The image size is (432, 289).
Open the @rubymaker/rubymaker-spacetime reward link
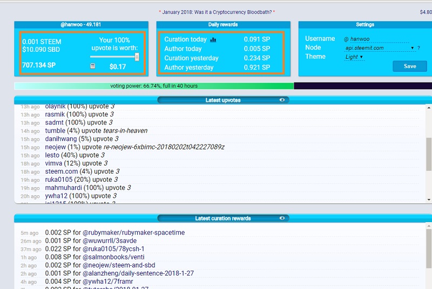pos(133,232)
